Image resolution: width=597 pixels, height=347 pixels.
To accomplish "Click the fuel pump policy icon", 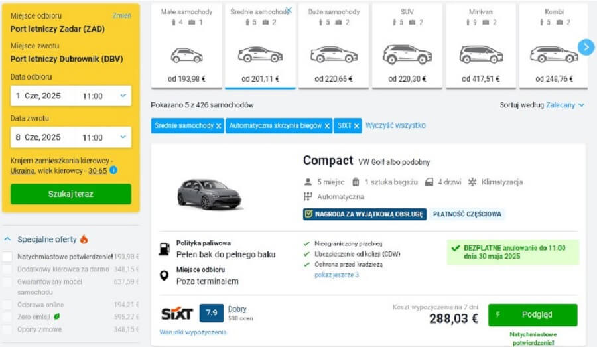I will click(165, 249).
